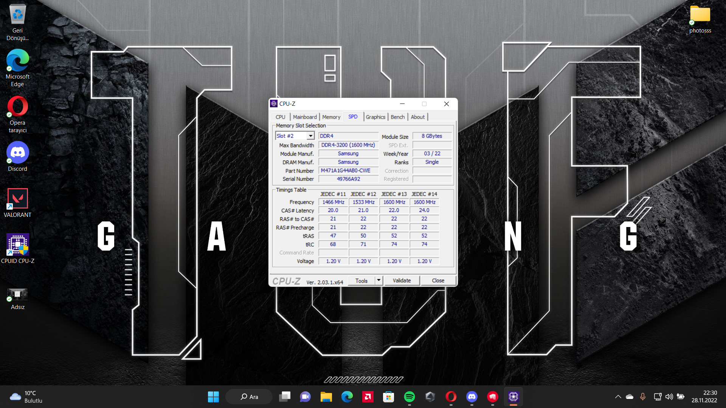Open Discord from the desktop
Viewport: 726px width, 408px height.
(x=17, y=153)
